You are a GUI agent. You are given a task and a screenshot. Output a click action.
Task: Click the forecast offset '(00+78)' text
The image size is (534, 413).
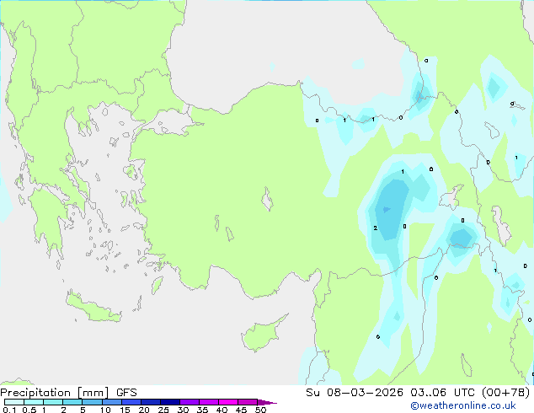point(506,393)
